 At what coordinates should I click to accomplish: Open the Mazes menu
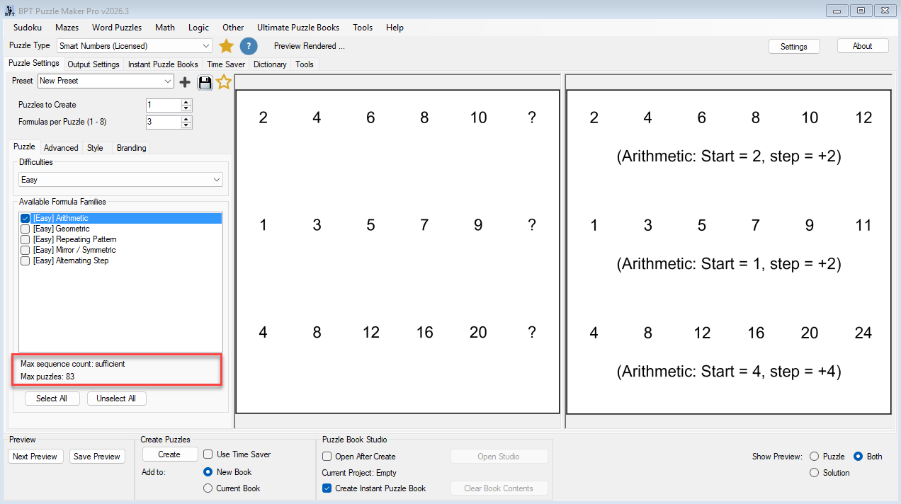67,28
